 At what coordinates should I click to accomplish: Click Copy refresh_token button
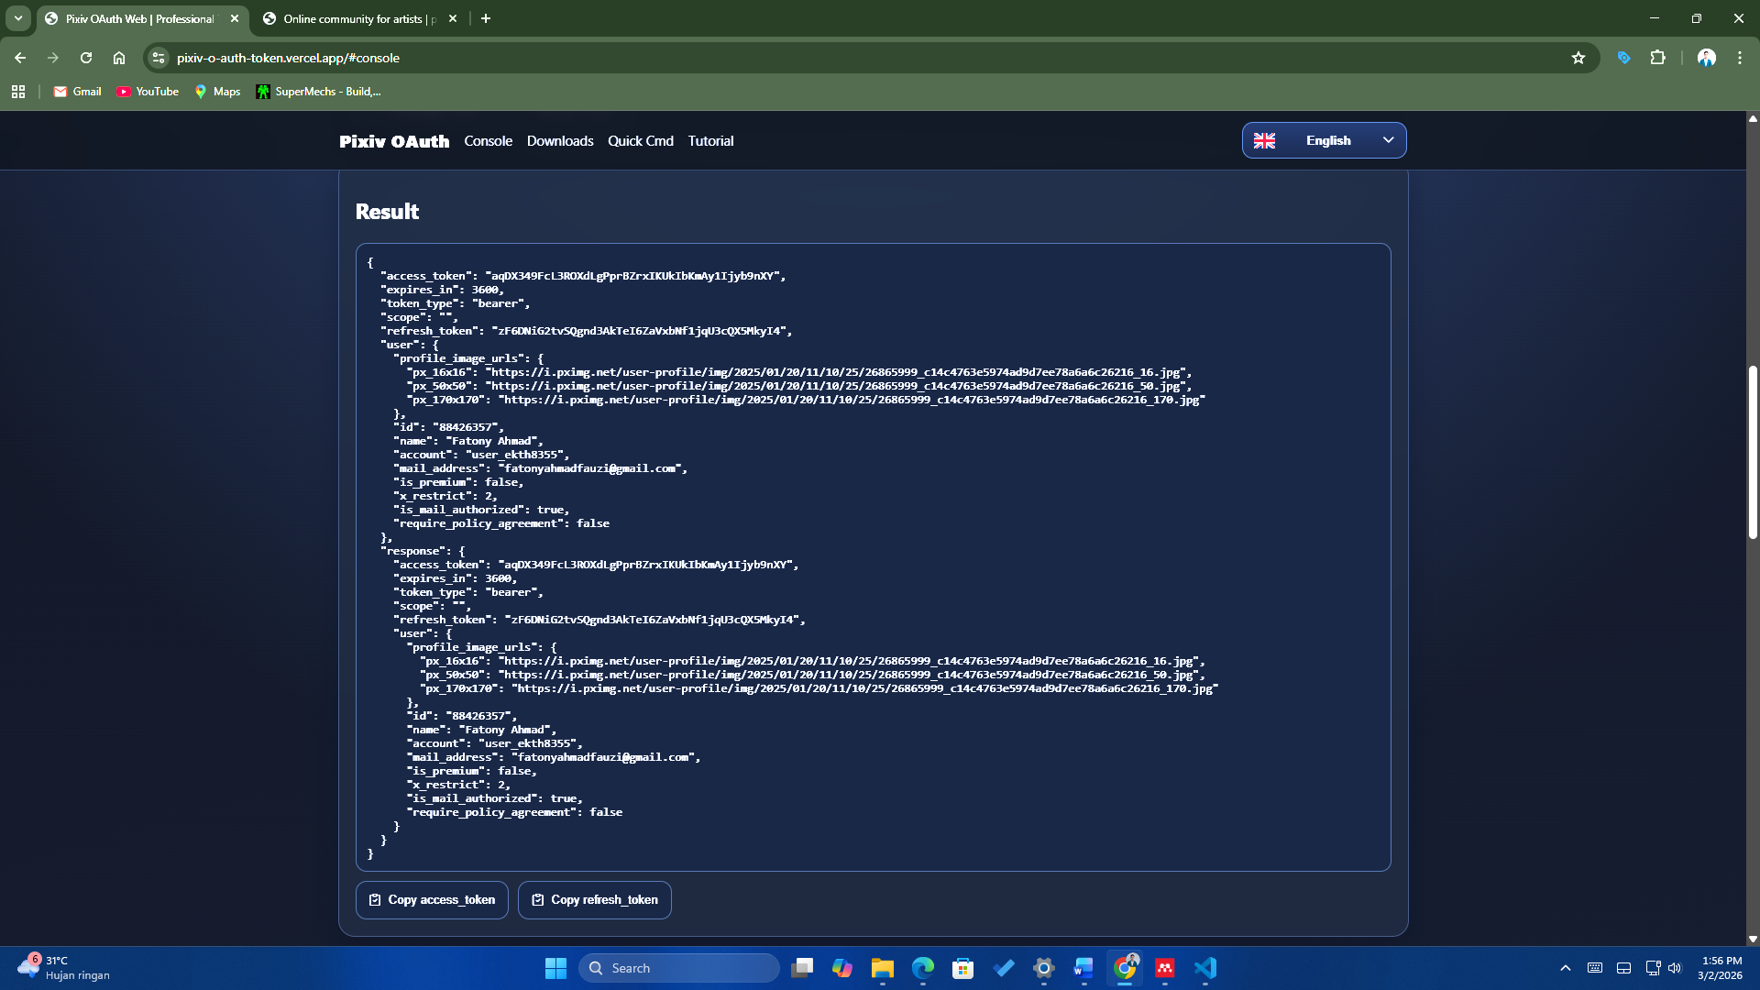tap(594, 900)
